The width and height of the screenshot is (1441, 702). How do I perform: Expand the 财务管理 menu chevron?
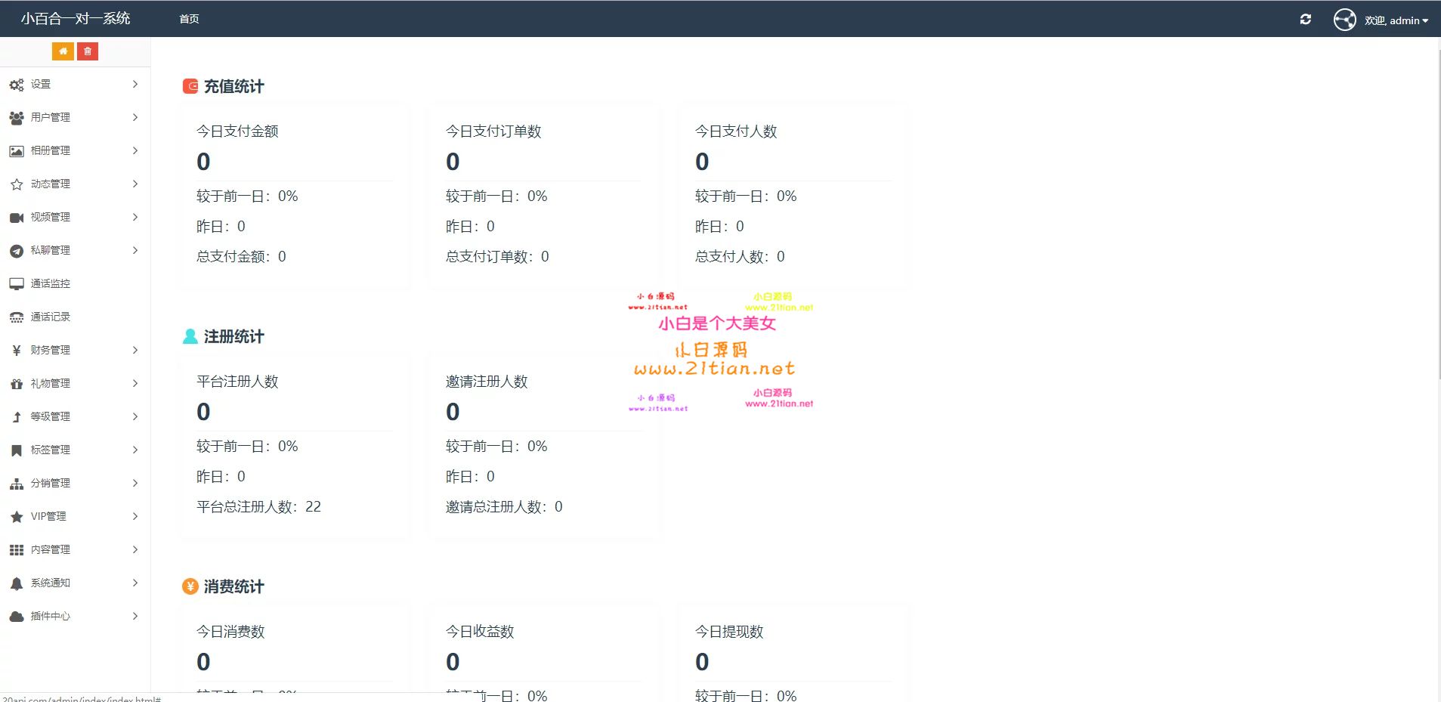(x=135, y=350)
